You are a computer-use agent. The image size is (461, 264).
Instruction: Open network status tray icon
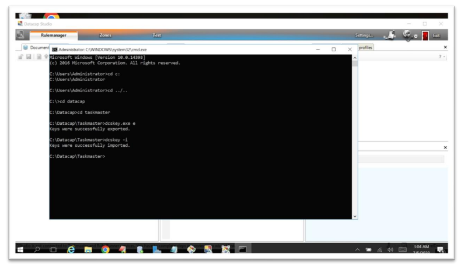(x=379, y=249)
